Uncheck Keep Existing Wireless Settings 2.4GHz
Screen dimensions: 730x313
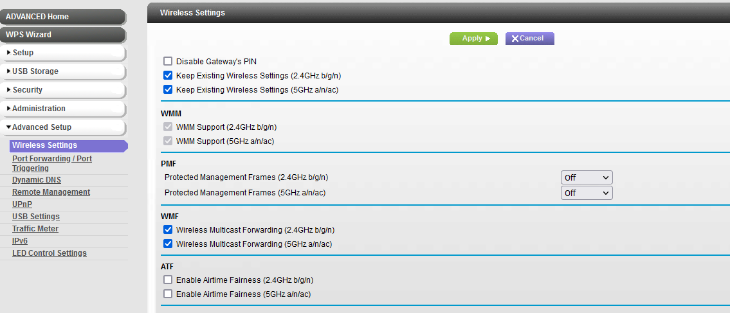pyautogui.click(x=168, y=75)
